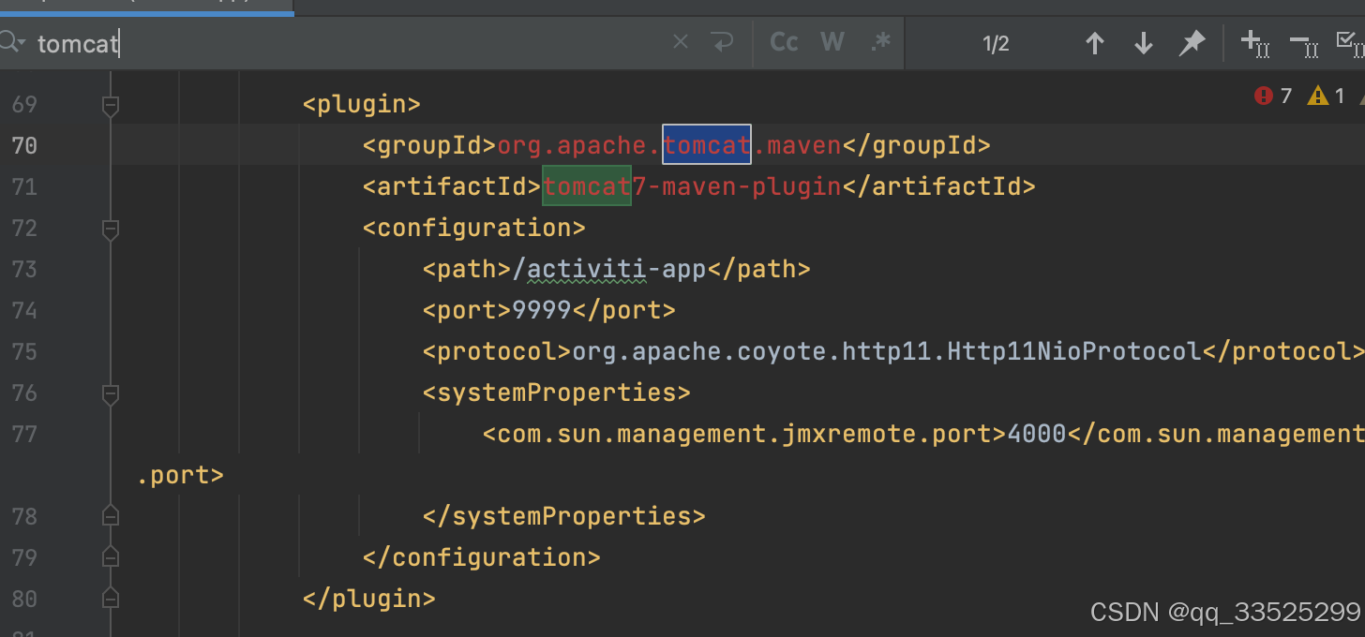Open search history magnifier dropdown
This screenshot has height=637, width=1365.
11,43
